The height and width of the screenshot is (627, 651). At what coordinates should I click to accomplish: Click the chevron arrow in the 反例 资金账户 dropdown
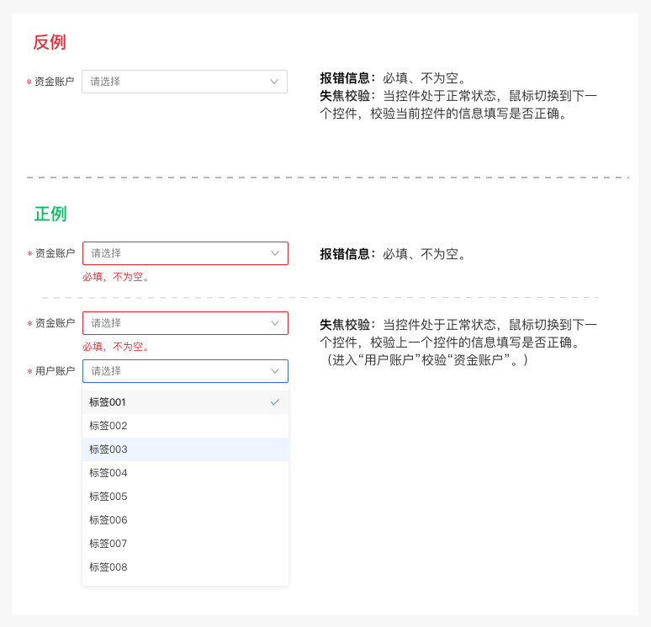point(274,82)
